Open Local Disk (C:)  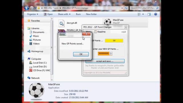pyautogui.click(x=40, y=63)
